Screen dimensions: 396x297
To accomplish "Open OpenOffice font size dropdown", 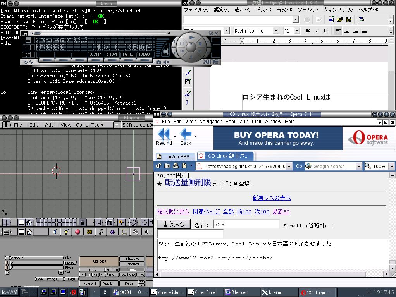I will [297, 31].
